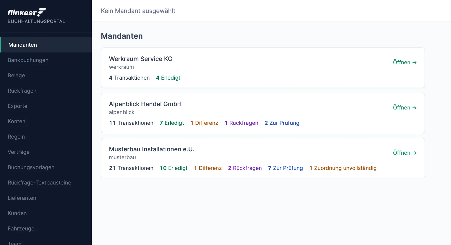
Task: Open Verträge sidebar entry
Action: pyautogui.click(x=46, y=152)
